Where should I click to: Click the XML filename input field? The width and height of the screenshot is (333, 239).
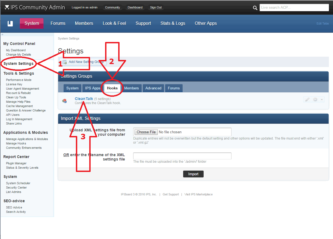182,156
